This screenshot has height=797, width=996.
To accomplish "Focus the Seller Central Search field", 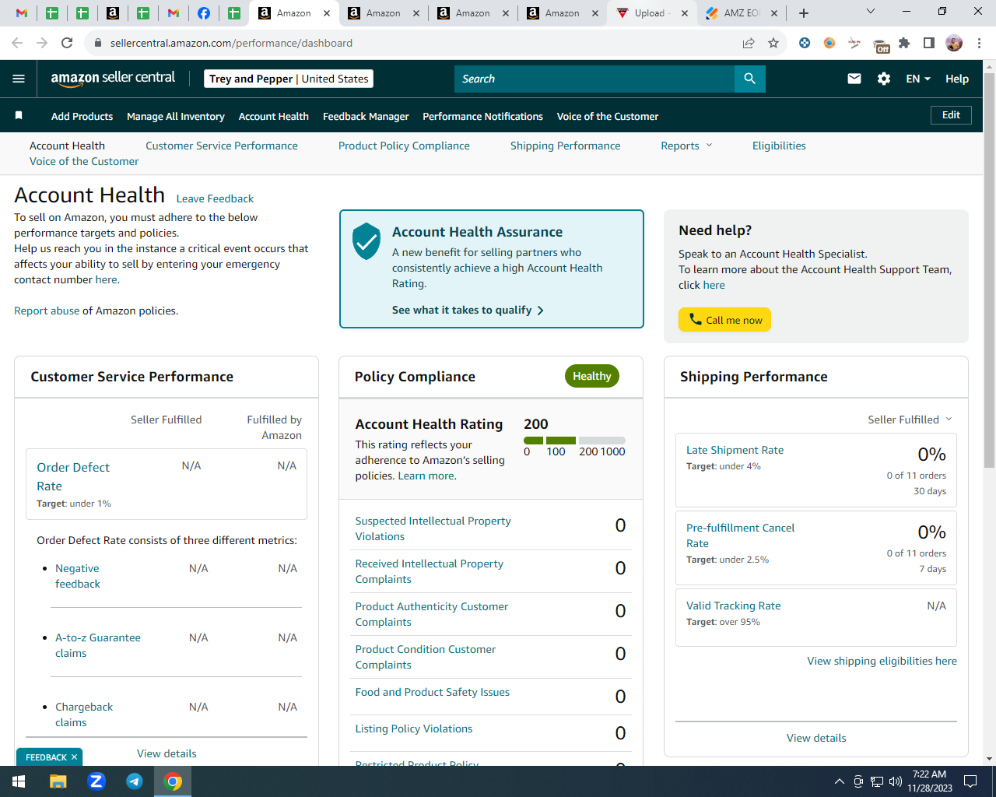I will (594, 79).
